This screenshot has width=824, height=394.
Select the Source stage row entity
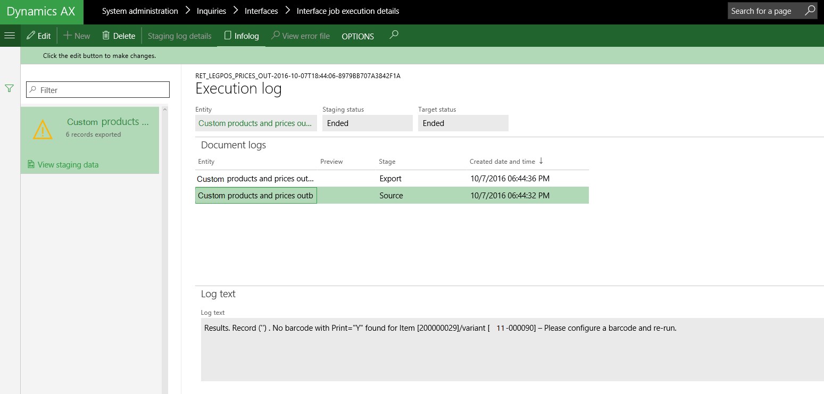pyautogui.click(x=256, y=196)
